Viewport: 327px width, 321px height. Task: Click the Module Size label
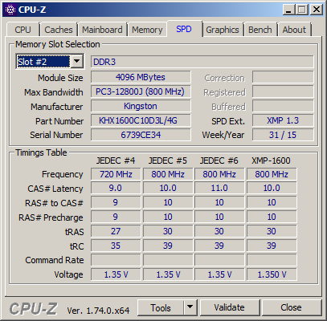(60, 78)
